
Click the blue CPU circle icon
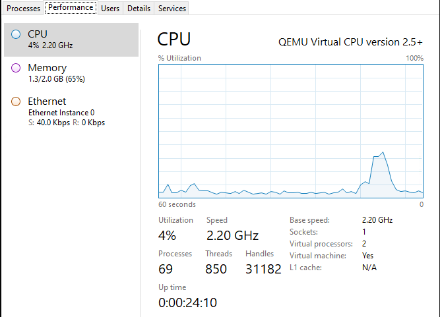[x=16, y=34]
